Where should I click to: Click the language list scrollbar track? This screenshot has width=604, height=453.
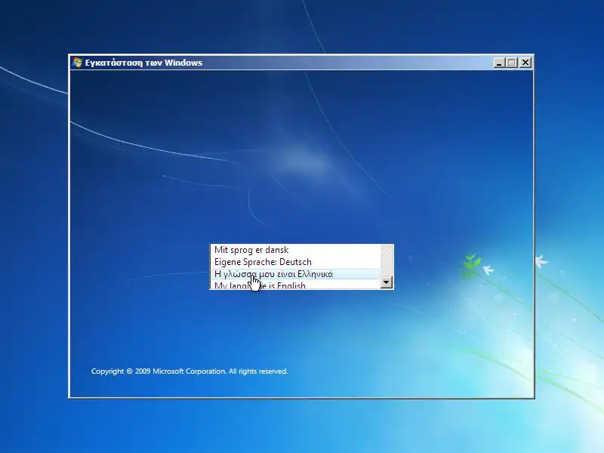click(x=387, y=260)
